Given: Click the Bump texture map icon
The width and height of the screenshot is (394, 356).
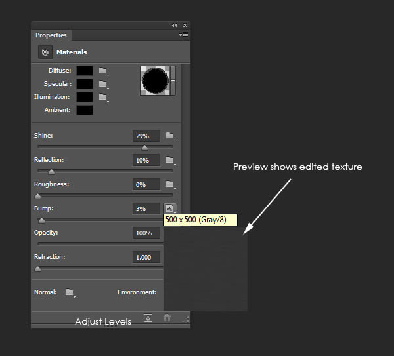Looking at the screenshot, I should tap(170, 208).
